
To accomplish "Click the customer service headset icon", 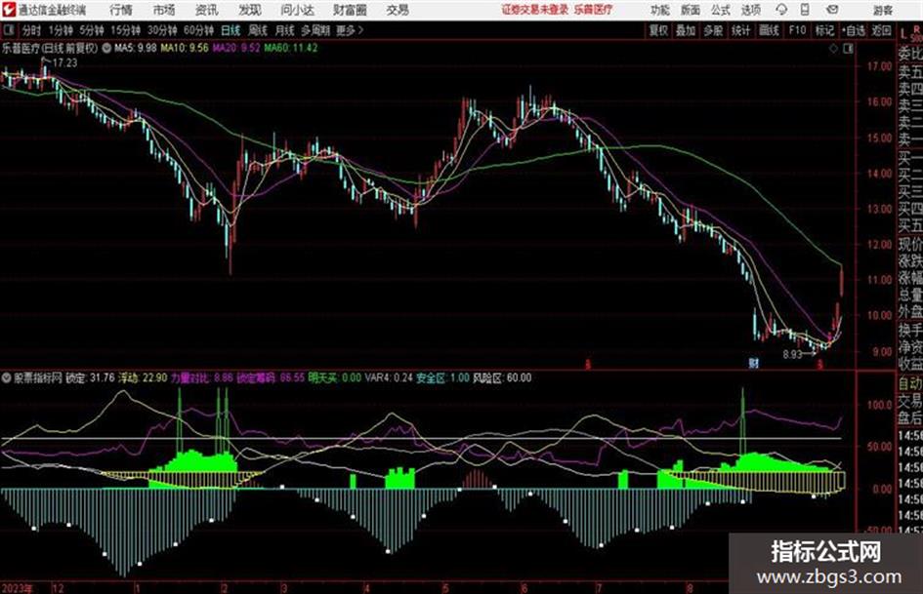I will pos(781,10).
